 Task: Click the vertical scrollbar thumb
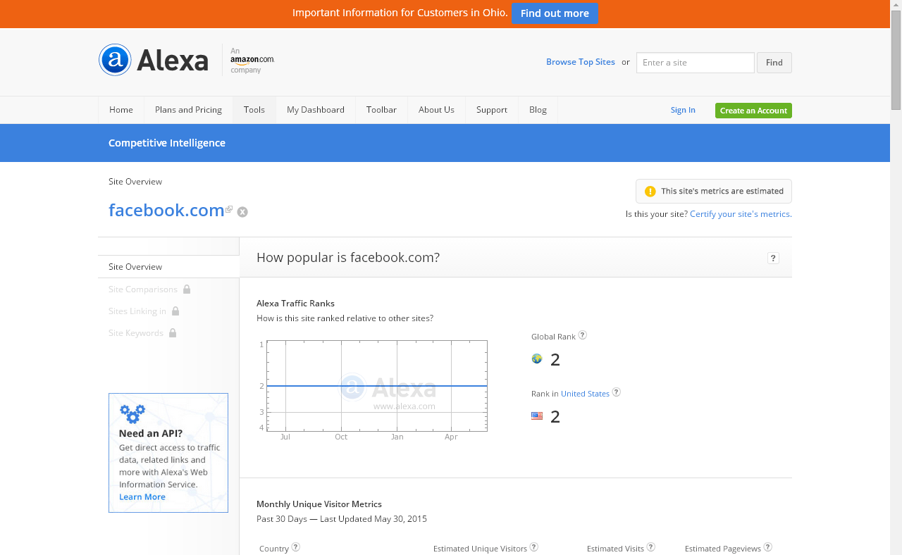pos(896,60)
